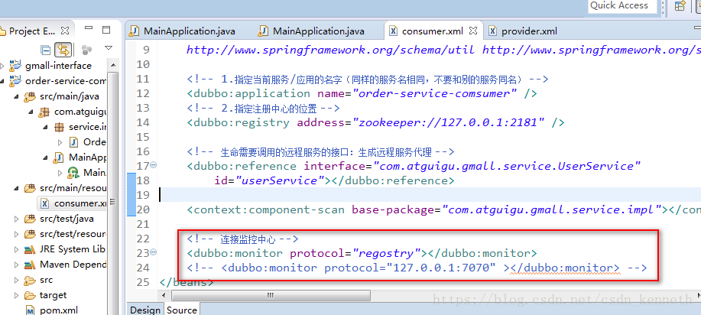Click the MainApp Java file icon in tree
Image resolution: width=701 pixels, height=315 pixels.
(59, 157)
